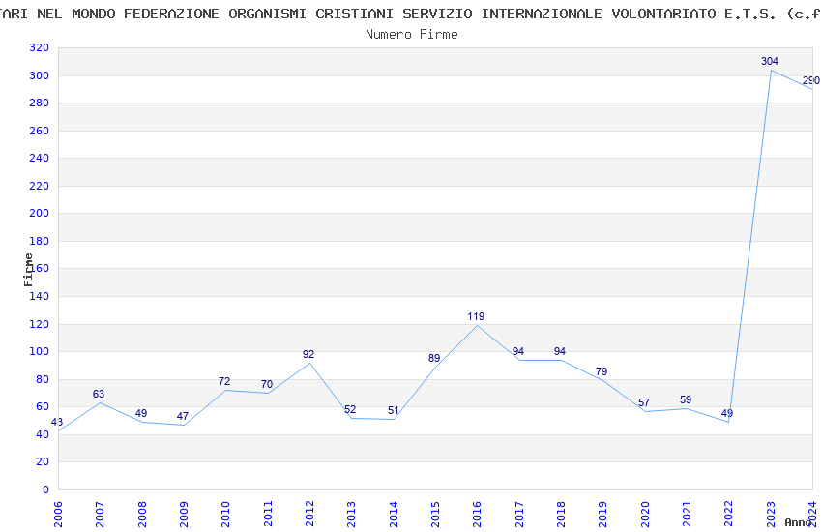Click the 300 value on y-axis

click(x=39, y=75)
